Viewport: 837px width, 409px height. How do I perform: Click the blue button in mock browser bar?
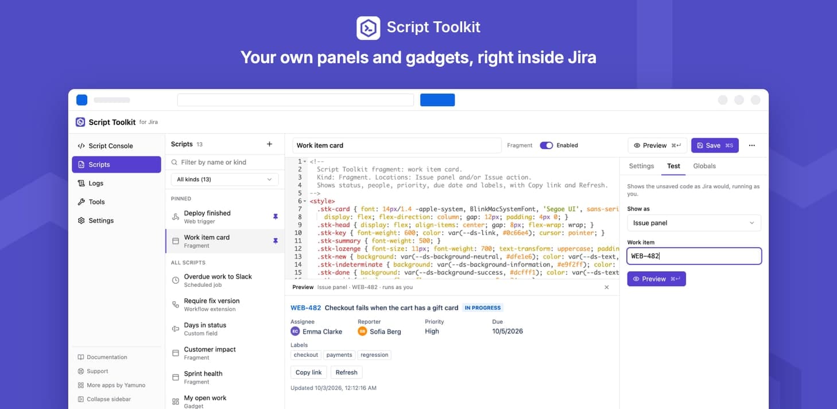pos(437,100)
